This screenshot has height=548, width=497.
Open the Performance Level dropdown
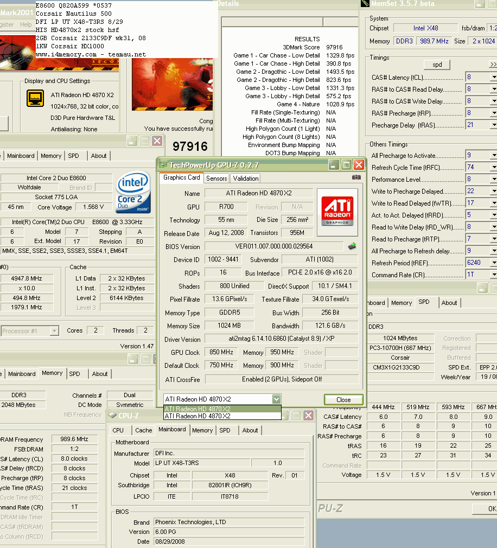click(x=494, y=179)
